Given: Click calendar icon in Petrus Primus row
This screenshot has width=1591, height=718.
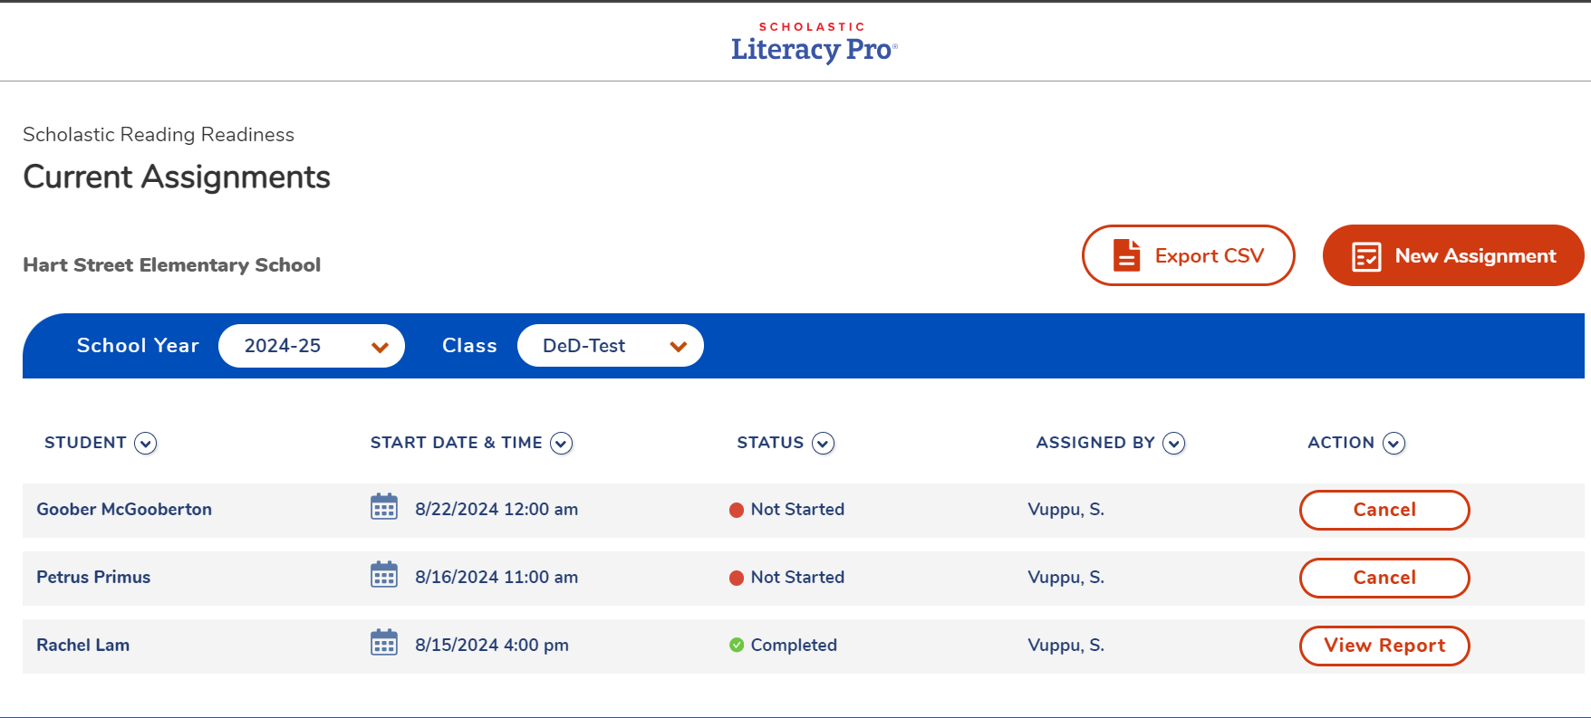Looking at the screenshot, I should [x=384, y=575].
